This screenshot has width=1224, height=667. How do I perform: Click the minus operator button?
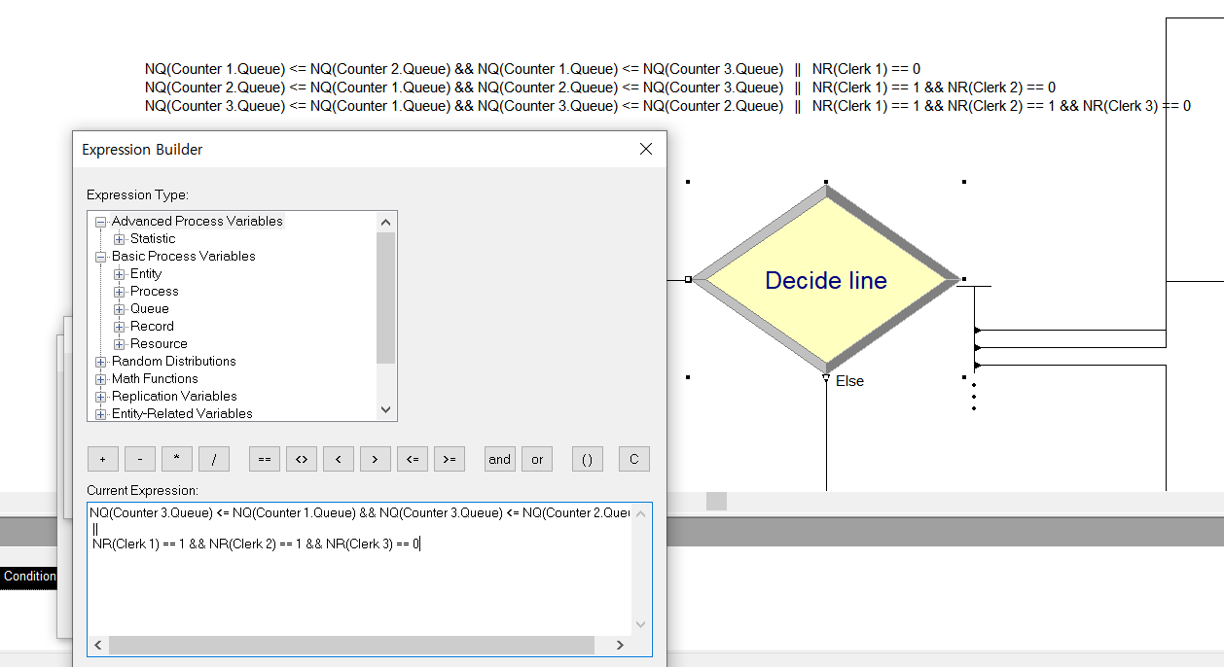coord(139,459)
